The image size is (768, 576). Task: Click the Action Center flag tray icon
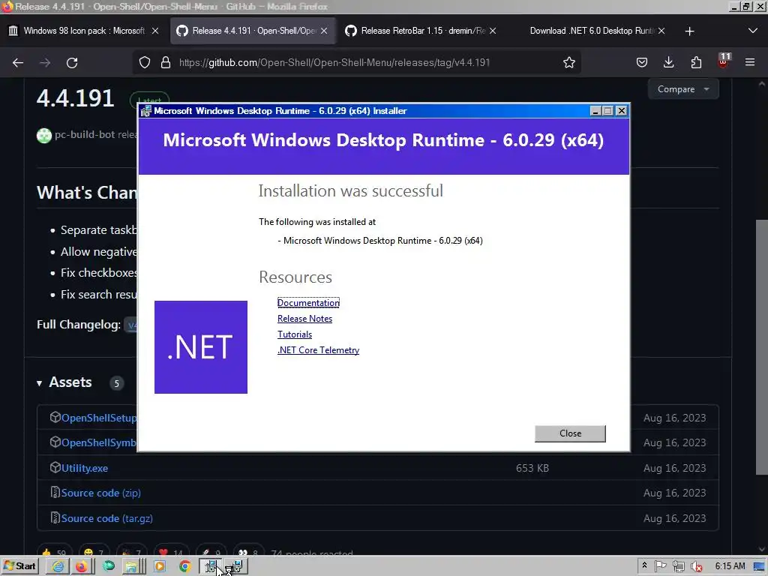(660, 566)
